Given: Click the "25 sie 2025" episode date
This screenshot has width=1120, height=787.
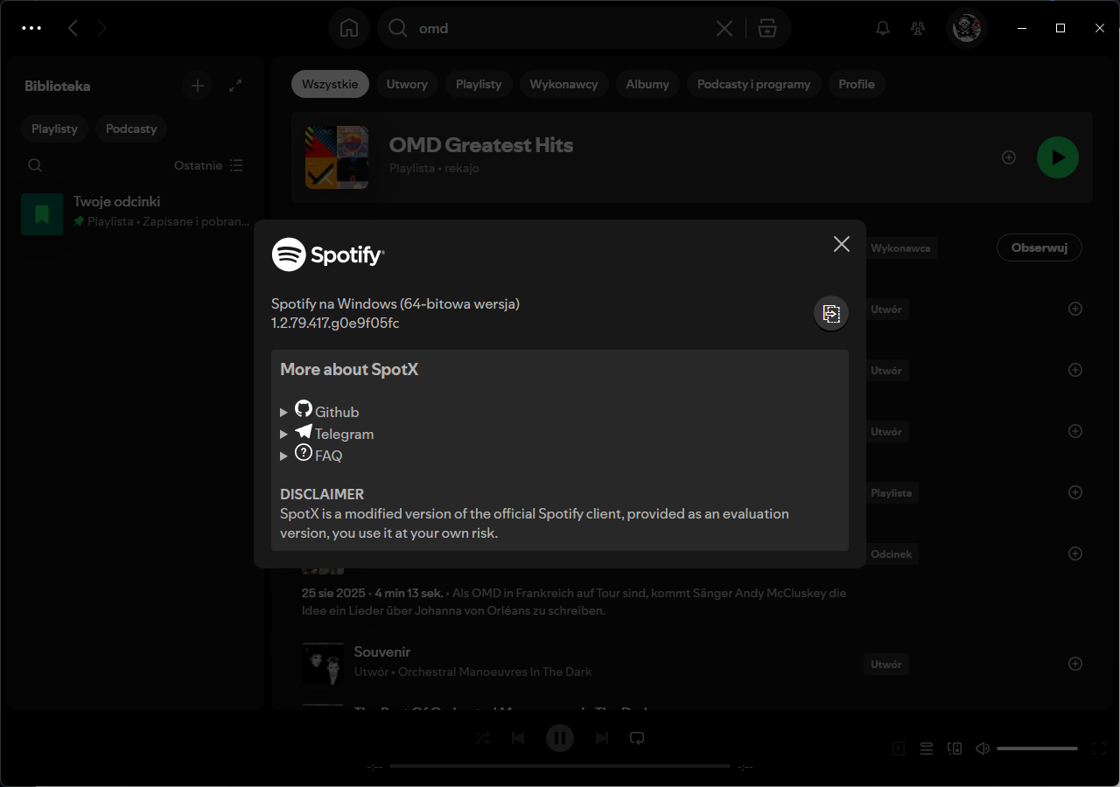Looking at the screenshot, I should coord(333,593).
